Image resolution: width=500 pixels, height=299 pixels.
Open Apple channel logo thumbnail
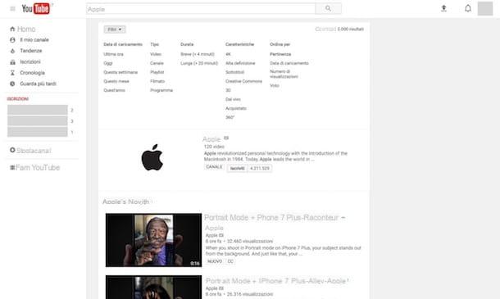point(152,157)
